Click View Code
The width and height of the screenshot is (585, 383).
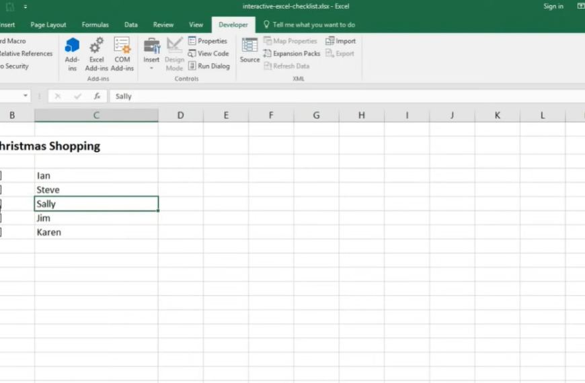pyautogui.click(x=208, y=53)
